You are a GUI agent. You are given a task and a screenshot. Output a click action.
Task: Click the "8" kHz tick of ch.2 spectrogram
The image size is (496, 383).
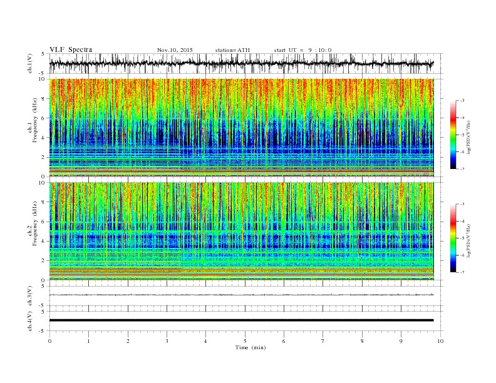44,202
